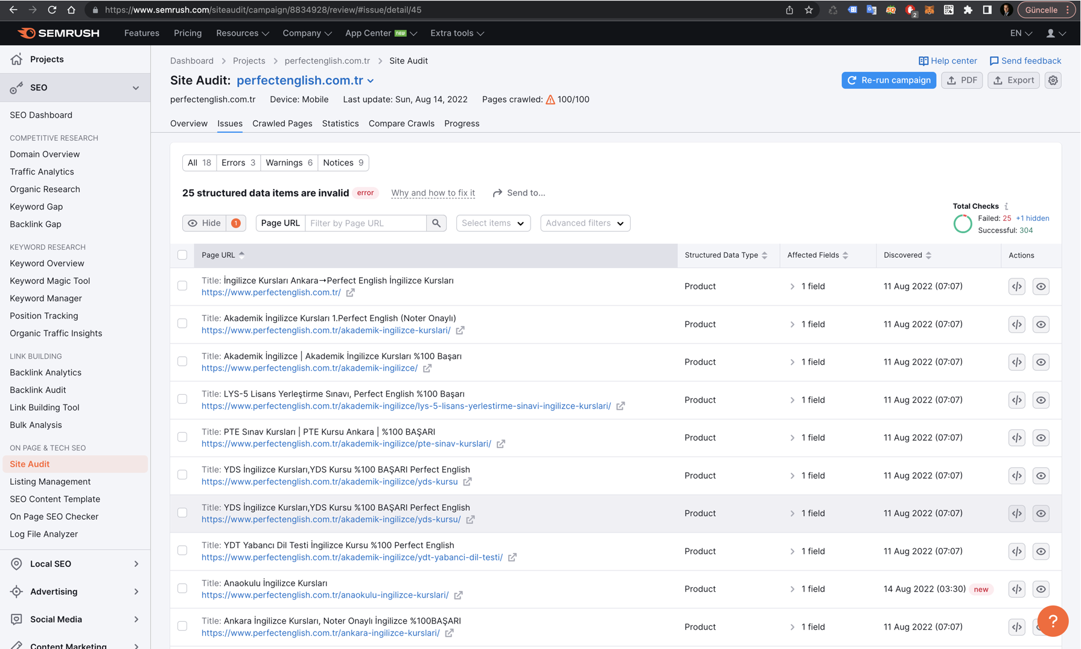
Task: Hide issue for yds-kursu/ highlighted row
Action: click(x=1041, y=514)
